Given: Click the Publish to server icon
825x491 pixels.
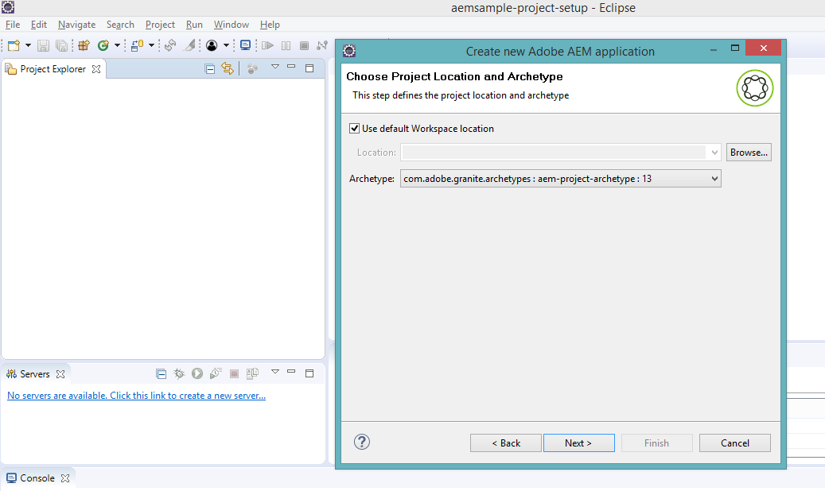Looking at the screenshot, I should click(x=251, y=373).
